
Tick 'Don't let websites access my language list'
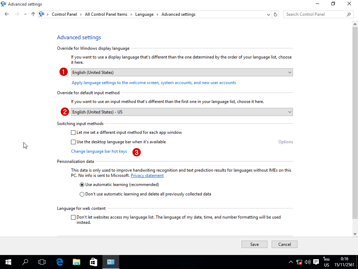73,217
